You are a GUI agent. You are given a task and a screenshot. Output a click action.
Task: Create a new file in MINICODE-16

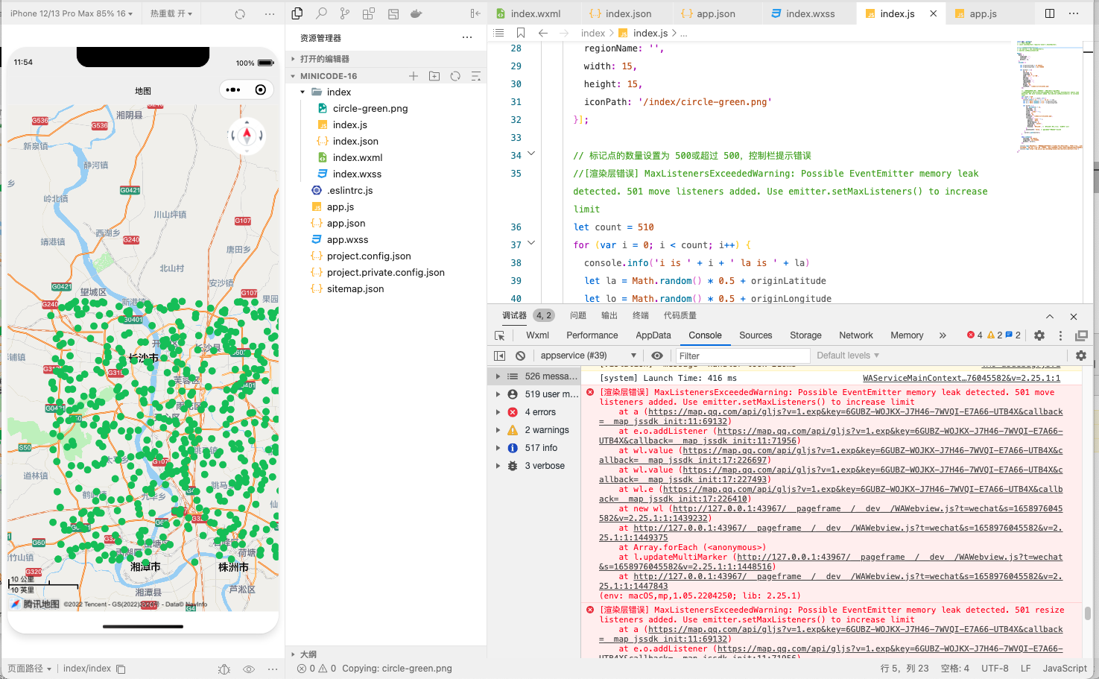tap(414, 76)
